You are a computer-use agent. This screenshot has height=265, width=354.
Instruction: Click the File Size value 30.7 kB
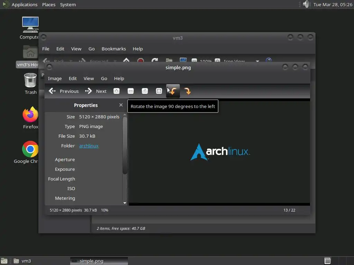point(87,136)
